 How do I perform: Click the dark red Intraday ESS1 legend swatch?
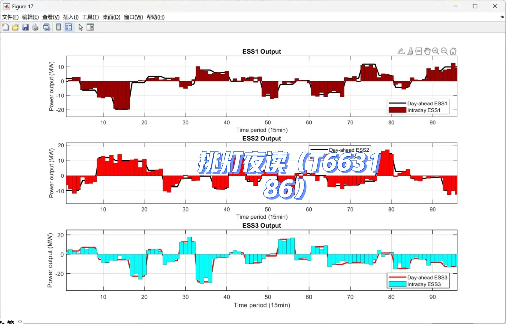pos(397,110)
